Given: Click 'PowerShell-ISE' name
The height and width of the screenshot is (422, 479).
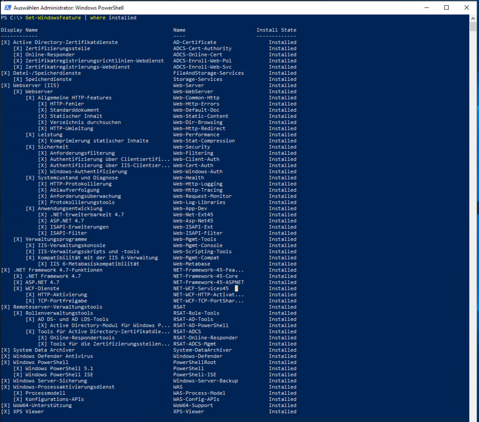Looking at the screenshot, I should click(195, 374).
